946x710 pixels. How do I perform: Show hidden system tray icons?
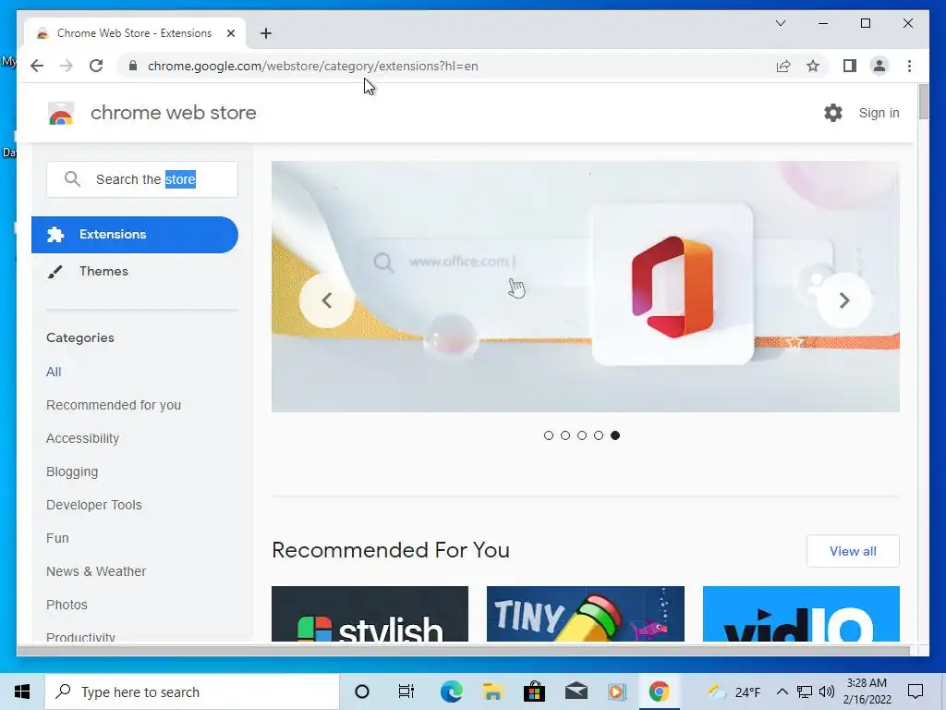pyautogui.click(x=782, y=692)
